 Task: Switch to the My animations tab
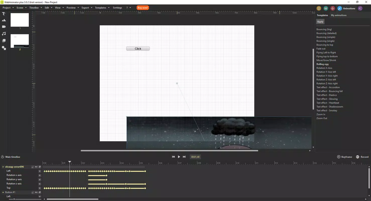[339, 15]
